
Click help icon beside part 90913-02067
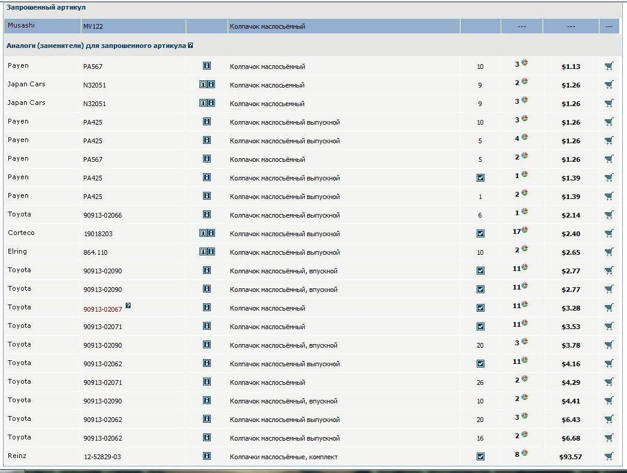(x=128, y=306)
